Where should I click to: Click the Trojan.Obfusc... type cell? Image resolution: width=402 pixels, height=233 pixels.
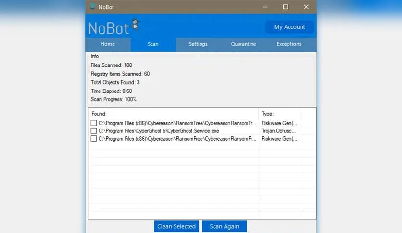[x=278, y=131]
